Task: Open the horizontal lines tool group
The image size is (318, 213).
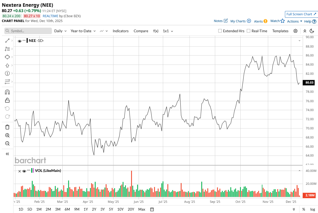Action: (x=7, y=82)
